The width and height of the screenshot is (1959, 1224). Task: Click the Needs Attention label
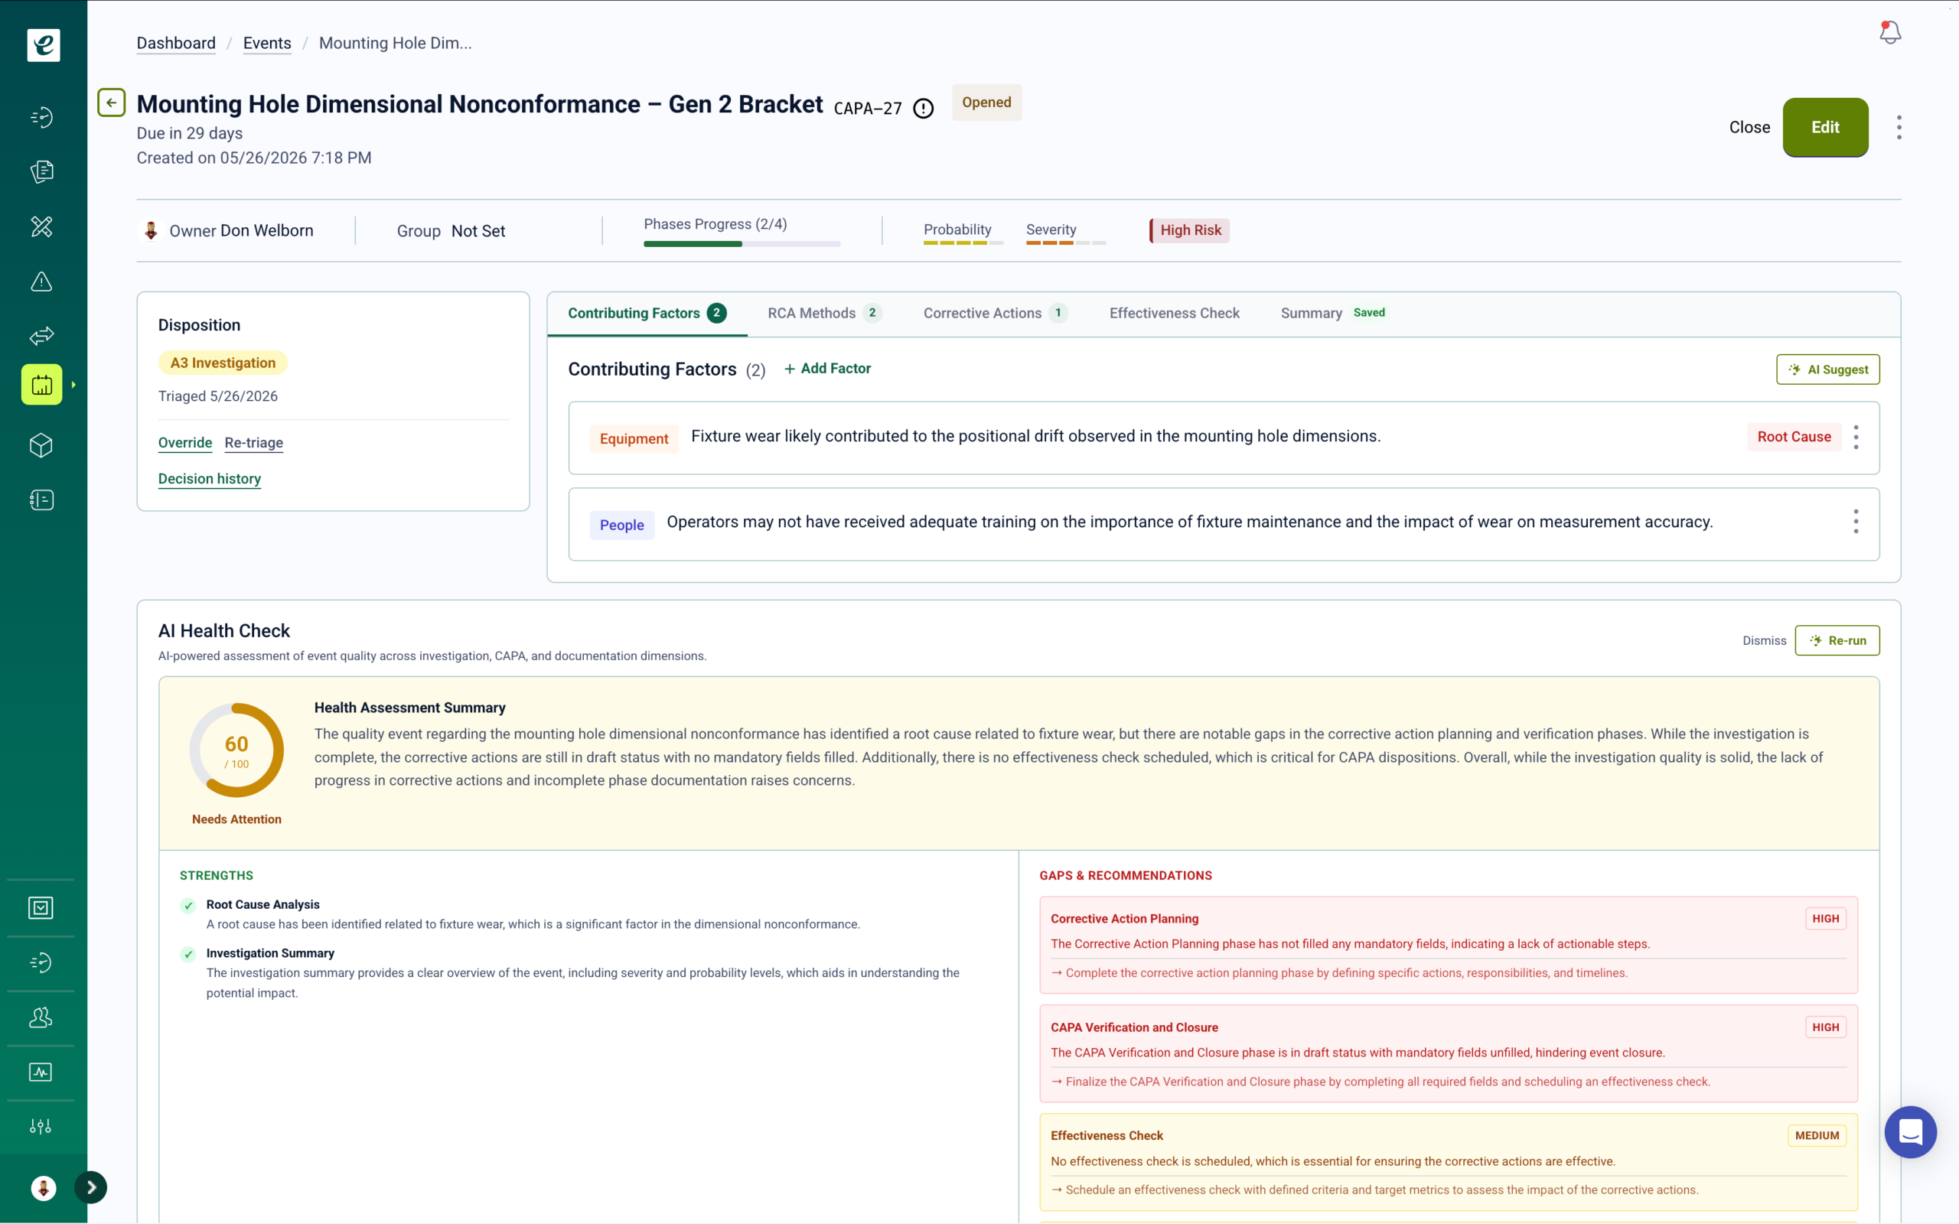tap(236, 819)
